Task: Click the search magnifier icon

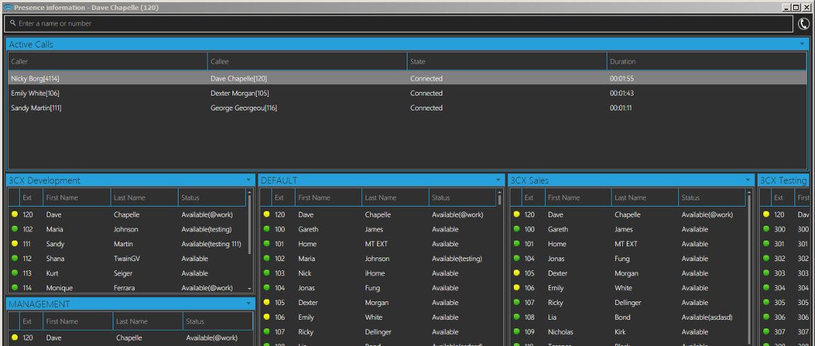Action: tap(13, 23)
